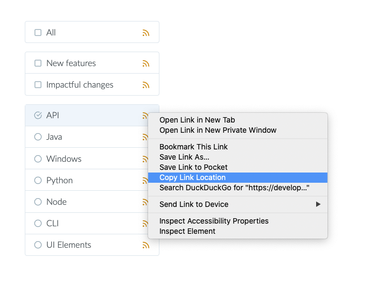Open RSS feed icon for Node
This screenshot has height=287, width=384.
point(145,202)
